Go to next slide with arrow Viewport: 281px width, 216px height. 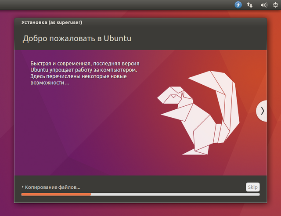262,111
